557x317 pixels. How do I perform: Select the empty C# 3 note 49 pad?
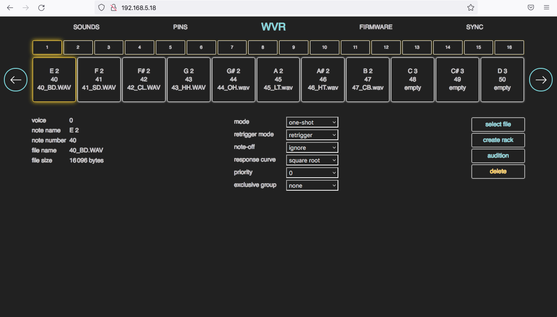click(457, 80)
